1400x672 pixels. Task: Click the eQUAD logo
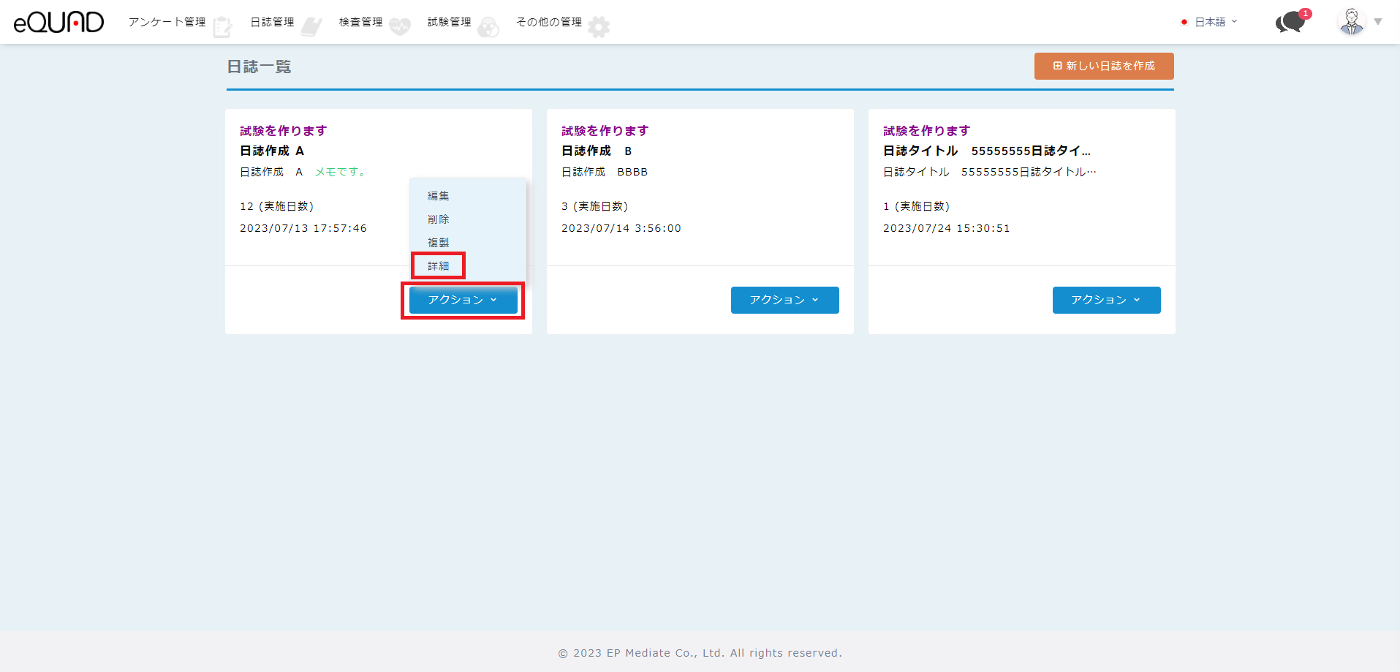(x=58, y=22)
